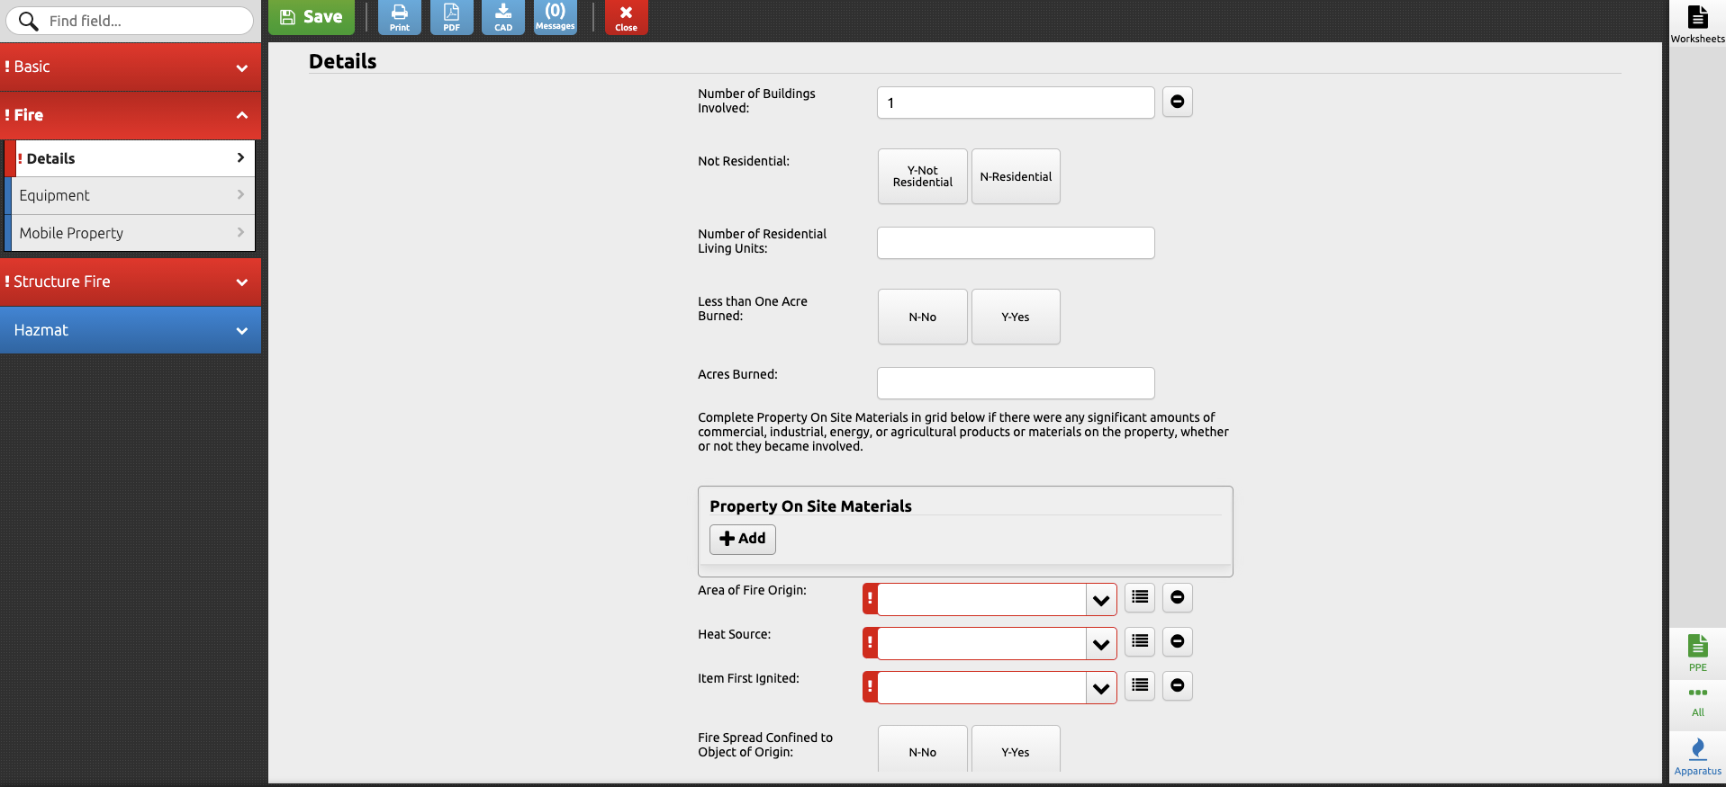This screenshot has width=1726, height=787.
Task: Clear Number of Buildings Involved with minus icon
Action: point(1177,102)
